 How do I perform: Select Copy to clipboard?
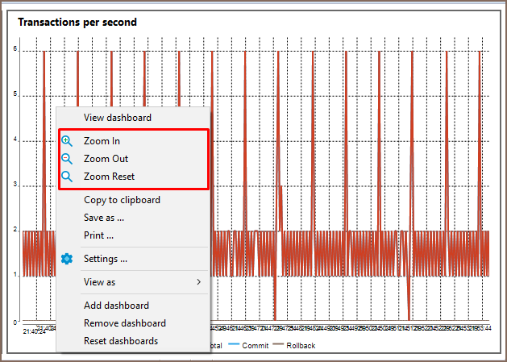pos(122,200)
